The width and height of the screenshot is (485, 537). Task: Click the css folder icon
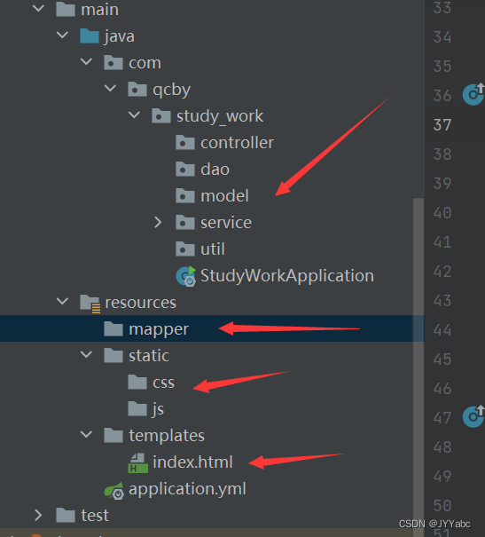(137, 383)
